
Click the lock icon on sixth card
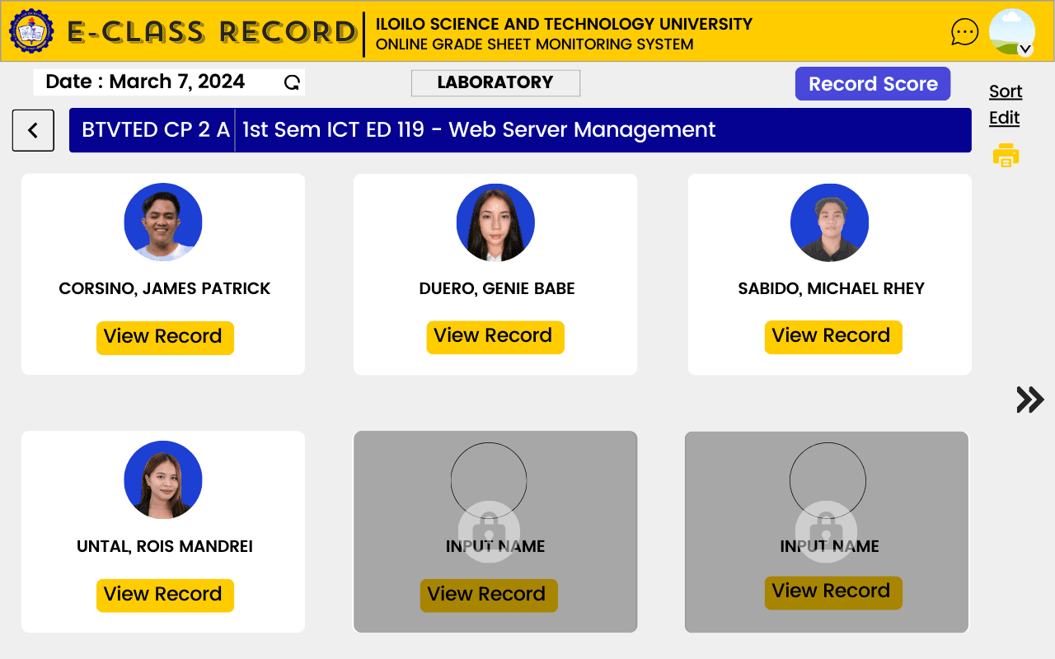point(826,531)
